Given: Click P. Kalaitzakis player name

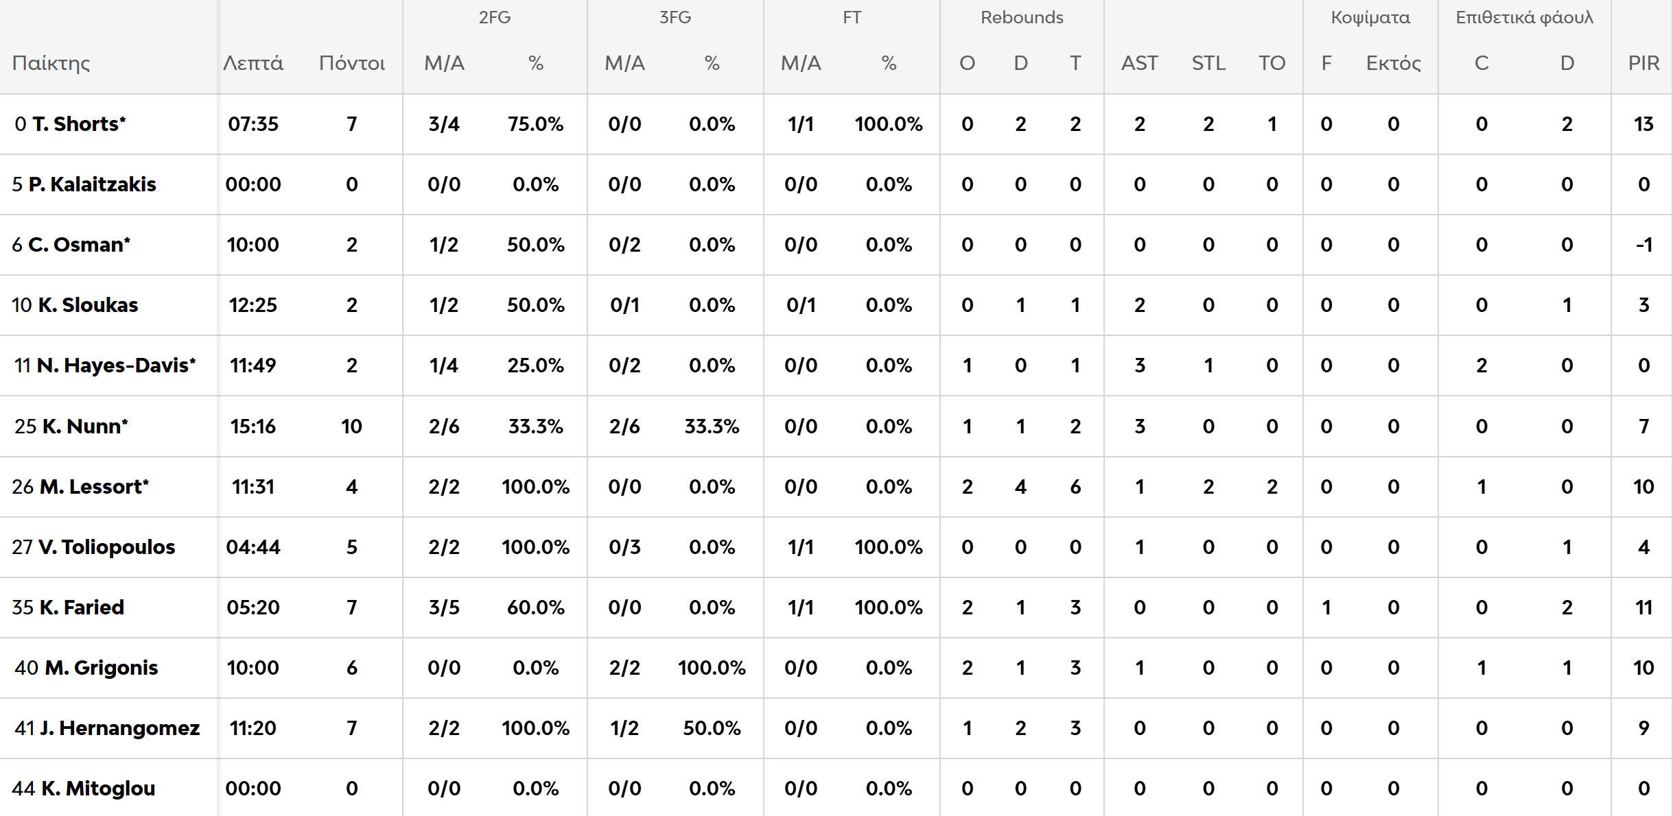Looking at the screenshot, I should click(92, 184).
